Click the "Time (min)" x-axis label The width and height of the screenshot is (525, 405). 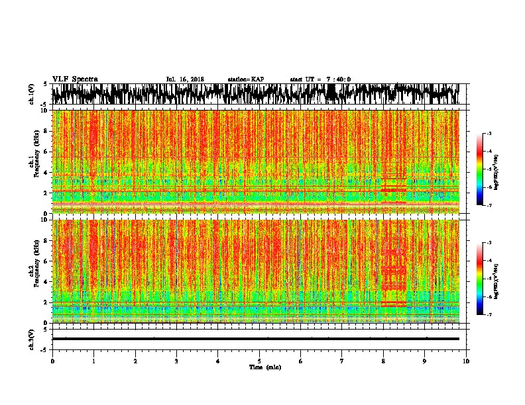(265, 367)
